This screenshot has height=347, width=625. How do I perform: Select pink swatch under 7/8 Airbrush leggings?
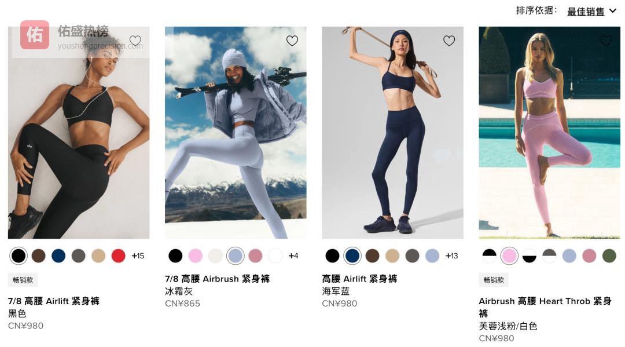[196, 255]
